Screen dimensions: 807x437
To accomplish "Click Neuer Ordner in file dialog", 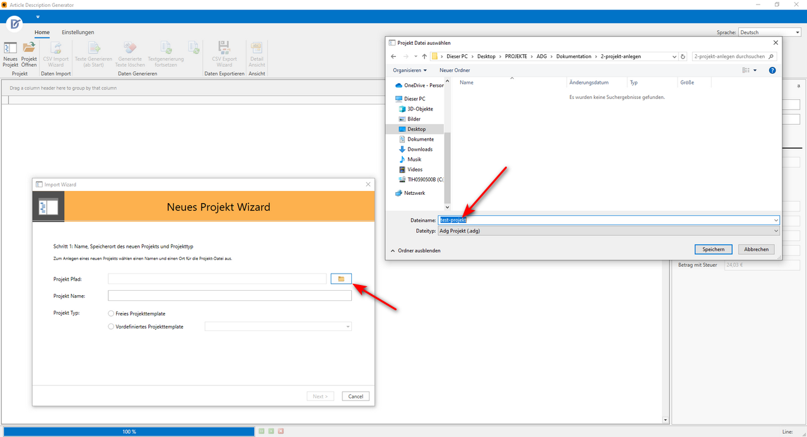I will coord(455,70).
